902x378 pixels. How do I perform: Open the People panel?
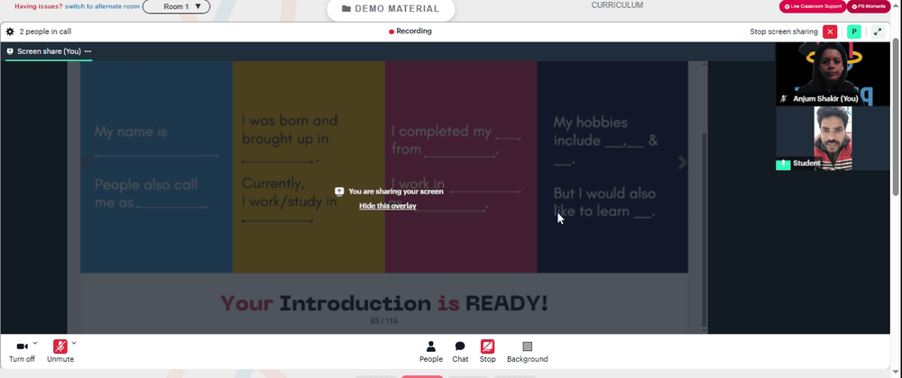[x=431, y=351]
